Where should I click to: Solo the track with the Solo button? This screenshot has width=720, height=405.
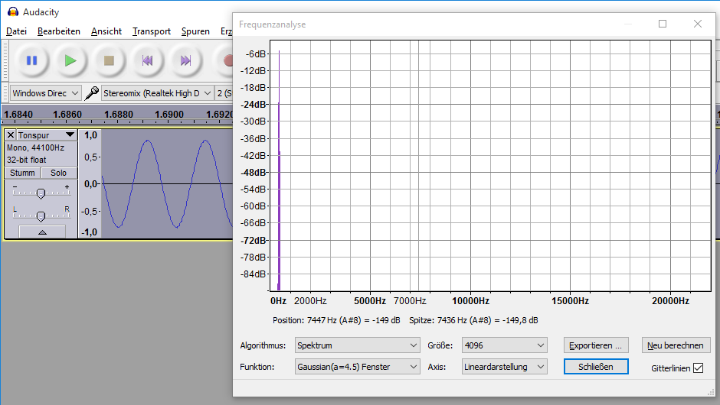[59, 173]
